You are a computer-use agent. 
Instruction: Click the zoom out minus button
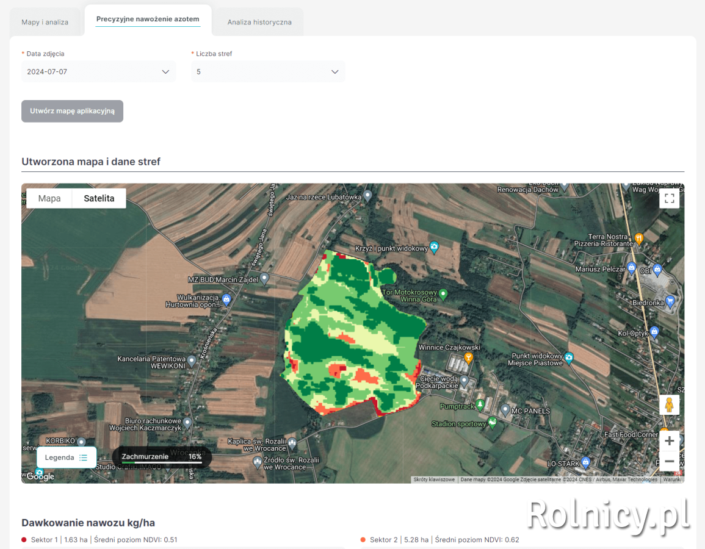click(x=669, y=461)
